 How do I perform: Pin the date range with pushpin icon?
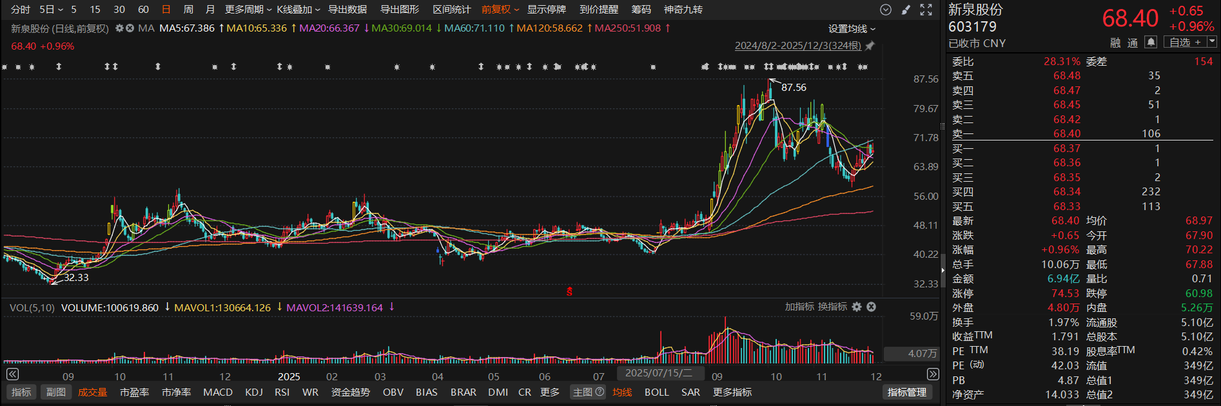tap(870, 46)
